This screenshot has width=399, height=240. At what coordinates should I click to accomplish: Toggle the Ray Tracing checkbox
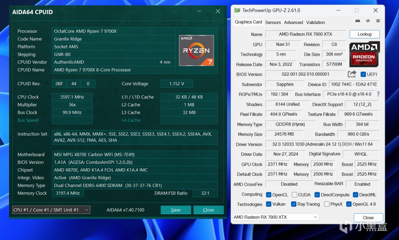(x=294, y=204)
